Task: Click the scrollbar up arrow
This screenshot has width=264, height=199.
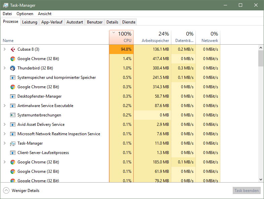Action: click(261, 48)
